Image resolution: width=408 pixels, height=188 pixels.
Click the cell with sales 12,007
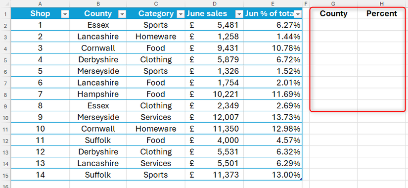click(214, 117)
